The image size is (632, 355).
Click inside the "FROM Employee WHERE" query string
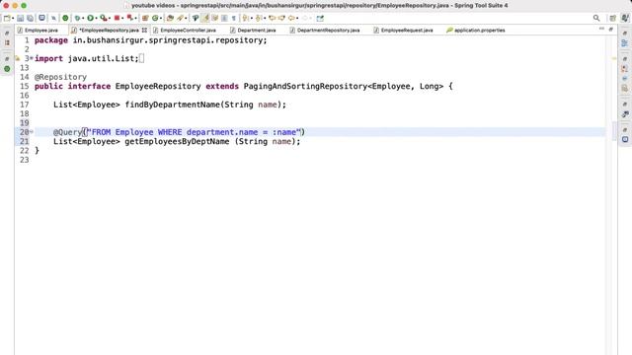(195, 132)
